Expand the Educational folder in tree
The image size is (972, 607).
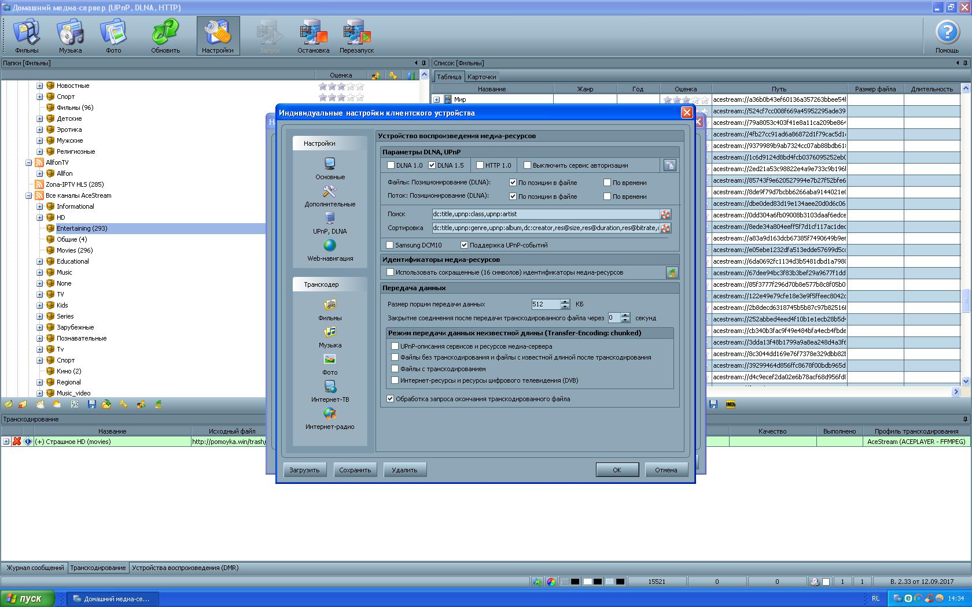coord(40,261)
